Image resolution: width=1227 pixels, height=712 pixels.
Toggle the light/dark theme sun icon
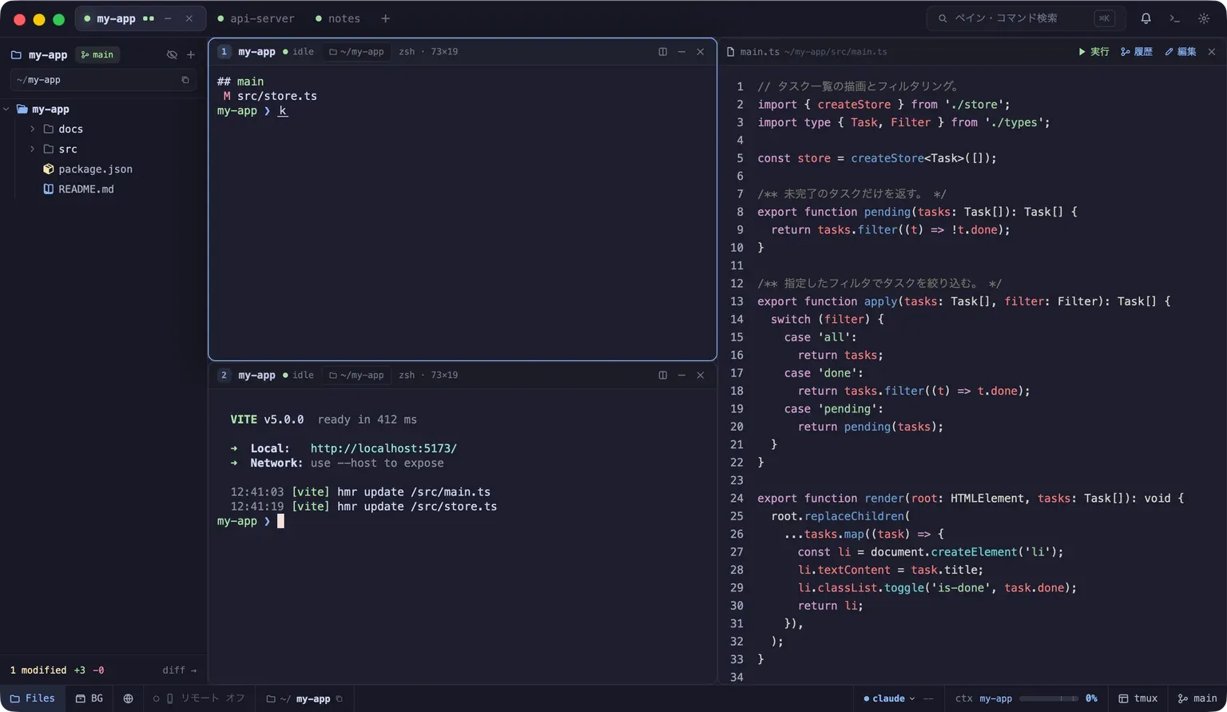1204,18
